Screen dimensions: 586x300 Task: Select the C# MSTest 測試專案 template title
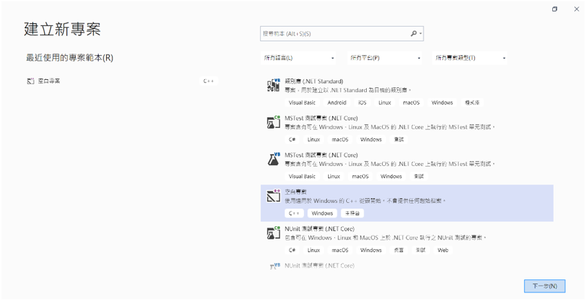coord(321,118)
